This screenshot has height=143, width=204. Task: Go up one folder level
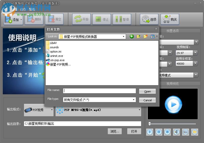[x=139, y=37]
